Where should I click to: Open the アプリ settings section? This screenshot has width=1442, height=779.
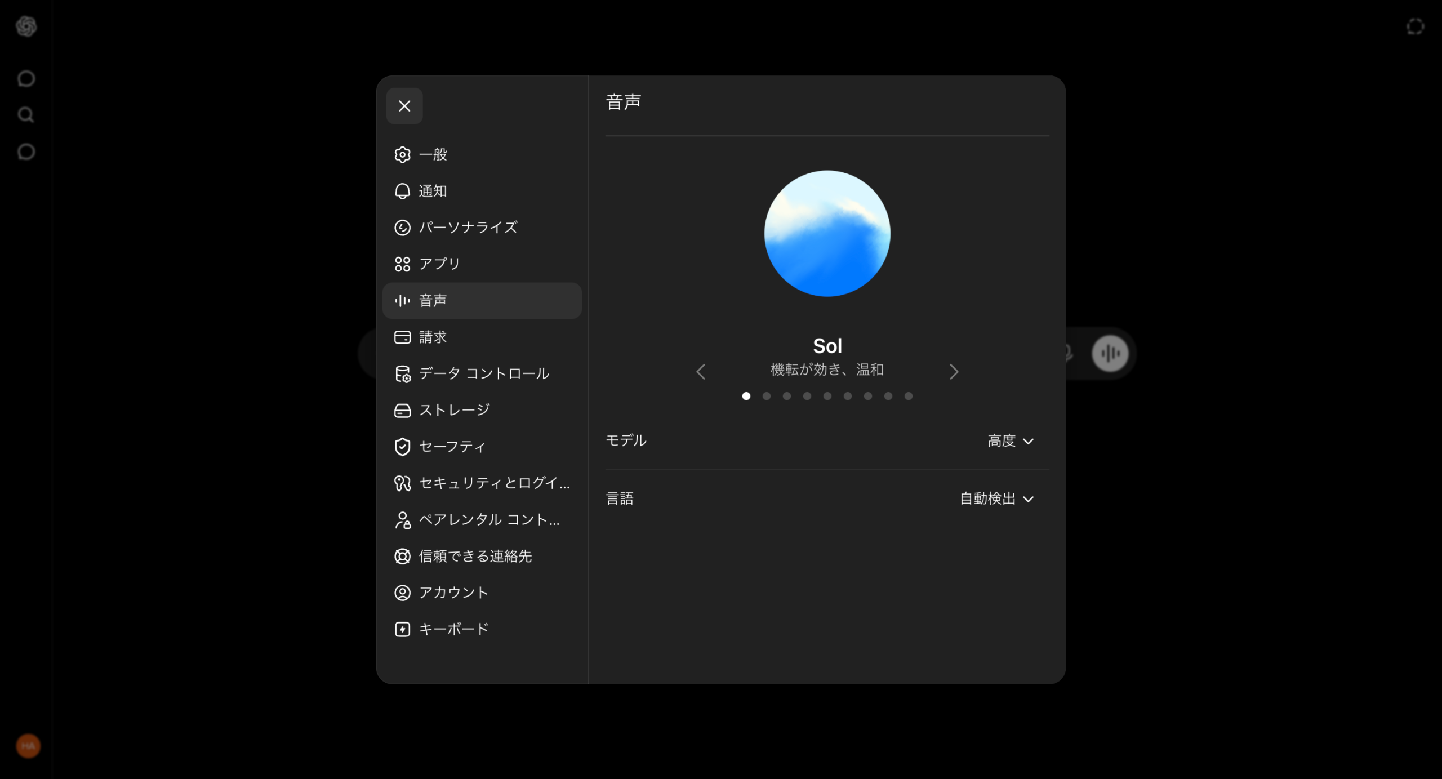[x=482, y=264]
